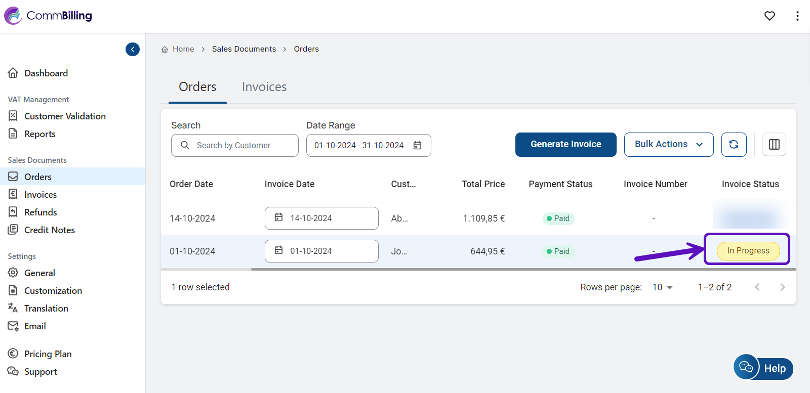The image size is (810, 393).
Task: Switch to the Invoices tab
Action: (x=264, y=87)
